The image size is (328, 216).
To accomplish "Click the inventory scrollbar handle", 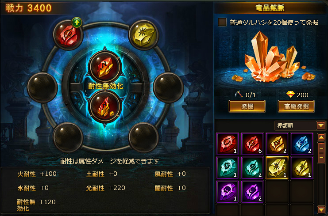I will point(321,153).
